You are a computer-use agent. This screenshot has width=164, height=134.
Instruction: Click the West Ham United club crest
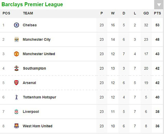tap(16, 126)
